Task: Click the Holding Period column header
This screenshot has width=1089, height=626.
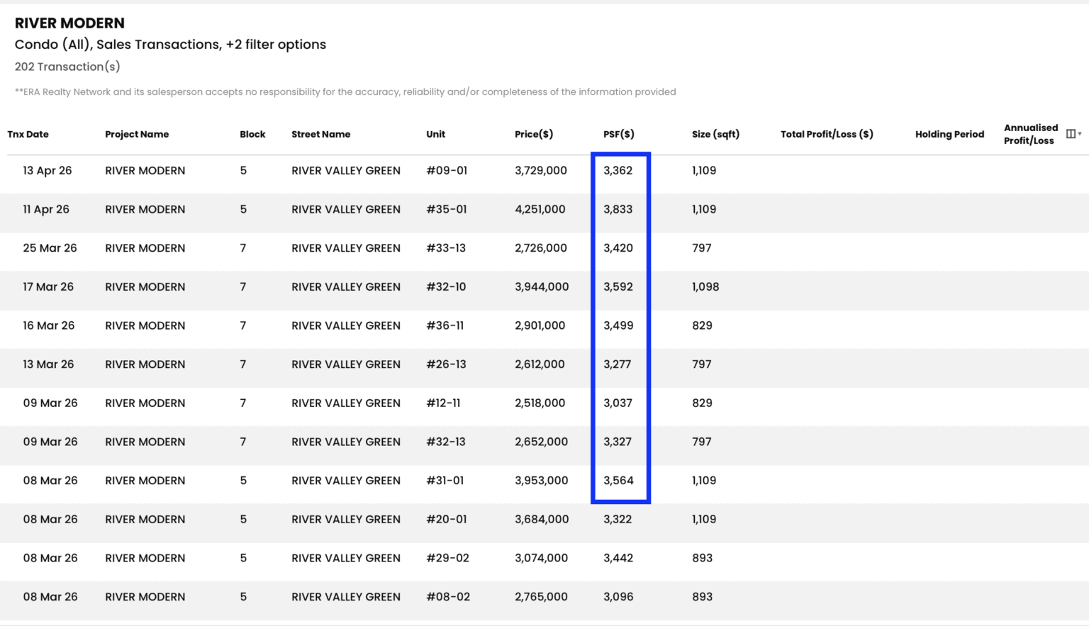Action: click(x=949, y=134)
